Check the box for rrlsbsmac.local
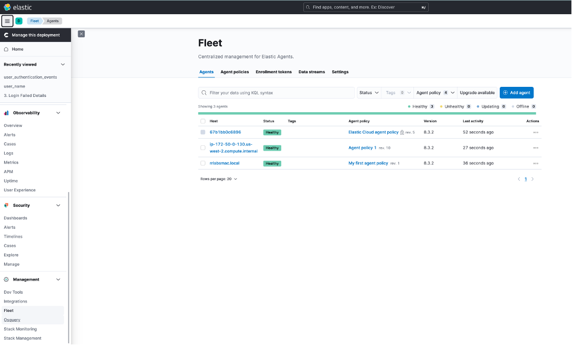 click(203, 163)
